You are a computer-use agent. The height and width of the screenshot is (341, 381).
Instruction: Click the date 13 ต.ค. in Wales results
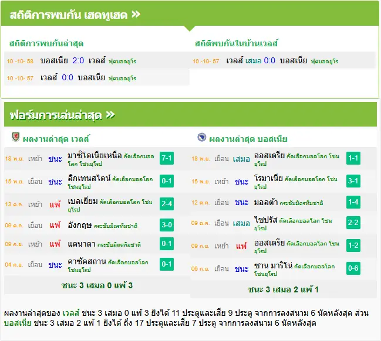(14, 204)
